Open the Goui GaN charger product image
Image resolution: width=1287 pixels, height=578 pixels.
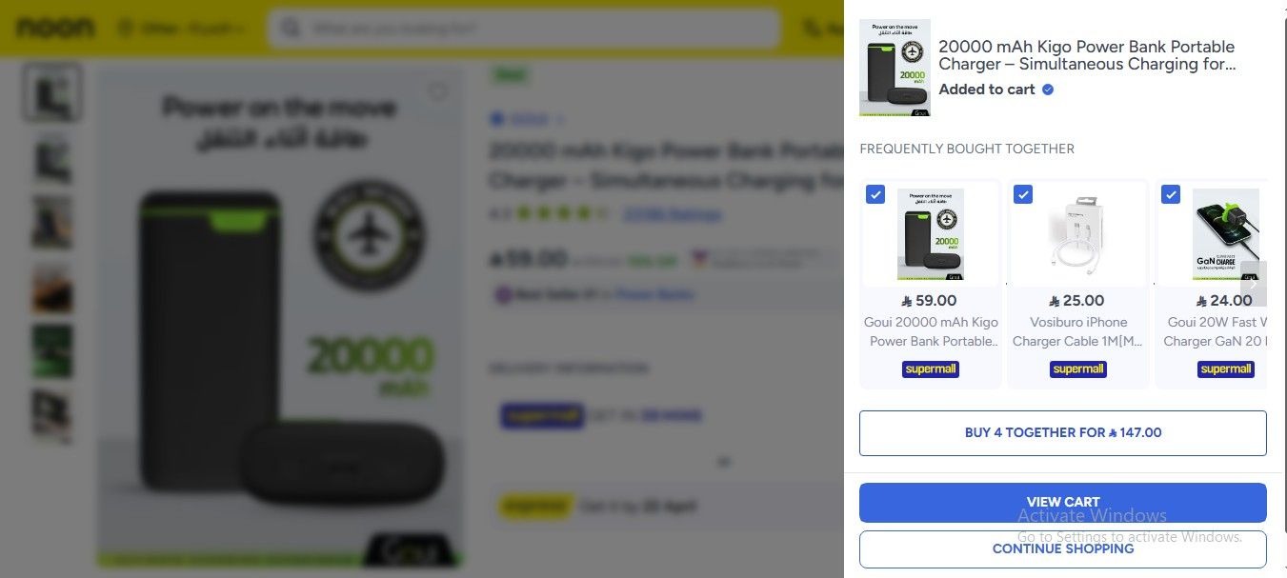pyautogui.click(x=1225, y=234)
